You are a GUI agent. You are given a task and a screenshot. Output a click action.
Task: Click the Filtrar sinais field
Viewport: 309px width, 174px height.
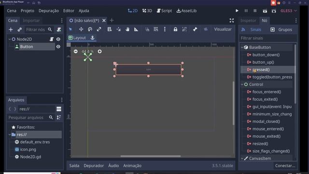point(268,38)
